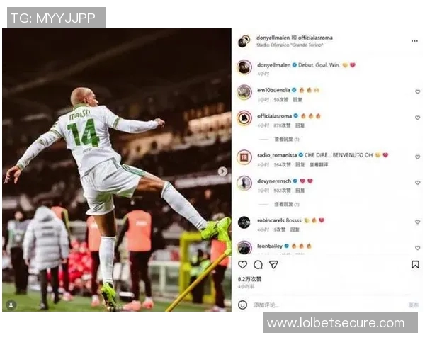The height and width of the screenshot is (340, 425).
Task: Open the devynerensch profile avatar
Action: click(x=244, y=183)
